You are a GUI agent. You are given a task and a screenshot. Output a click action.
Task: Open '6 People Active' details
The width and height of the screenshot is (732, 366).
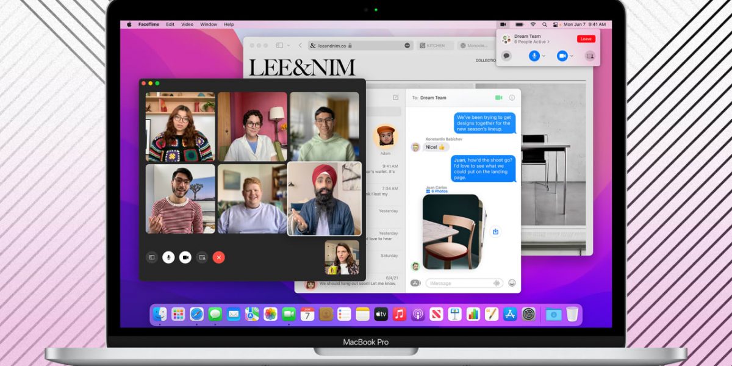click(532, 42)
